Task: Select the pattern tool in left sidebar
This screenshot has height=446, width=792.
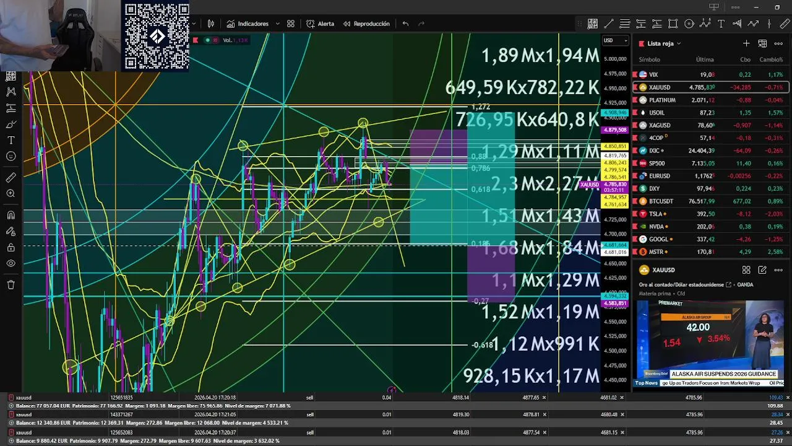Action: [11, 92]
